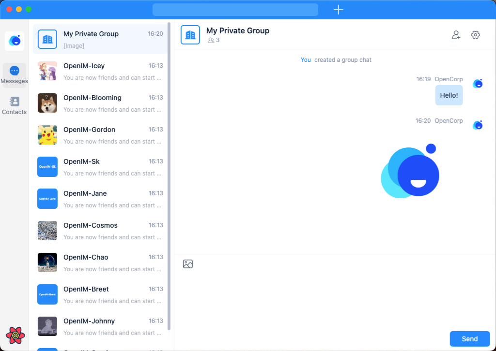496x351 pixels.
Task: Open group settings gear icon
Action: (x=475, y=35)
